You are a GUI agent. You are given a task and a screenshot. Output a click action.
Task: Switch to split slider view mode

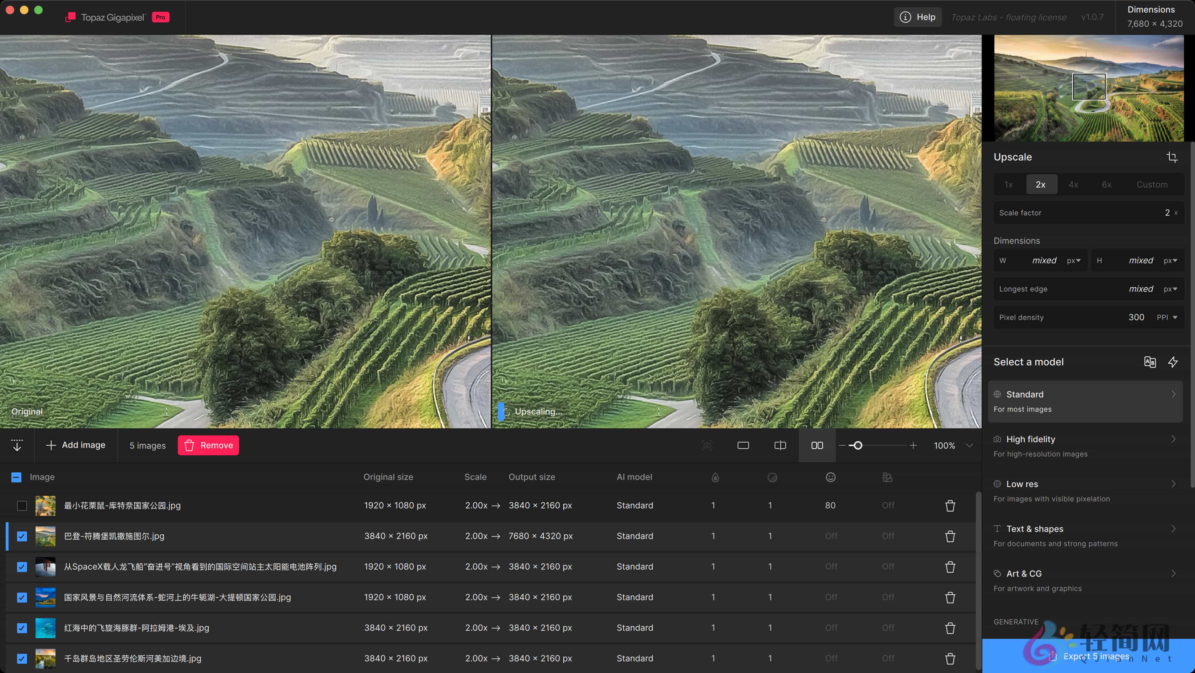(x=780, y=445)
